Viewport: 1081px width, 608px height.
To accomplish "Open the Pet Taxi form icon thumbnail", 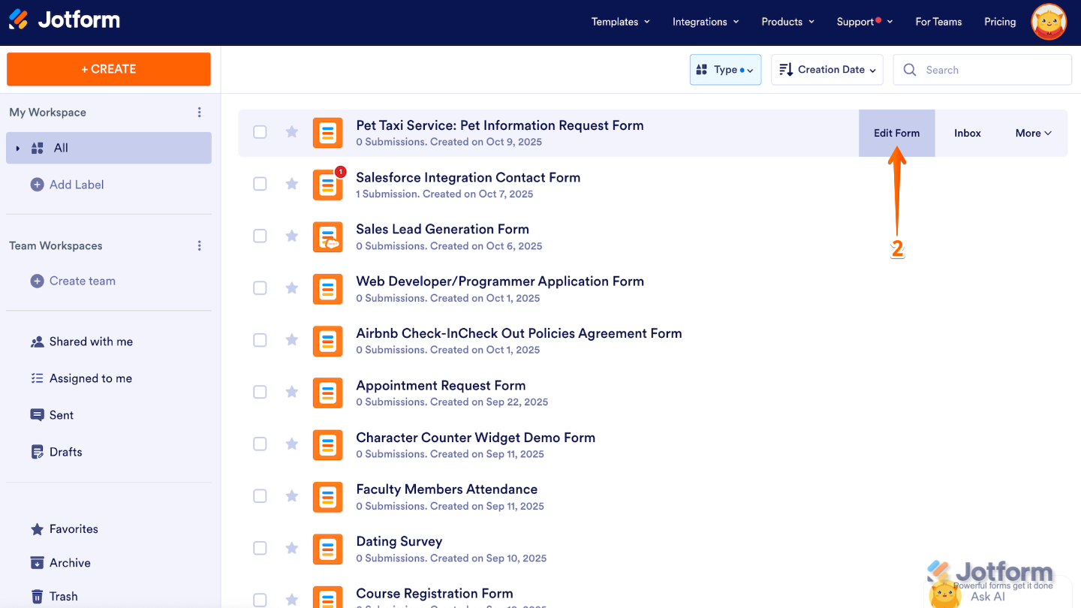I will [328, 132].
